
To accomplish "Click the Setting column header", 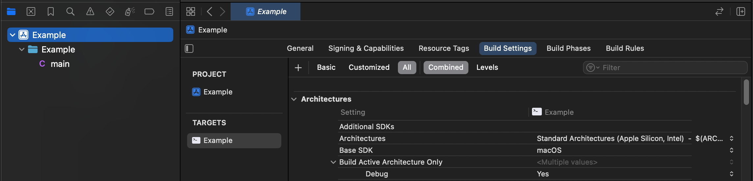I will point(353,112).
